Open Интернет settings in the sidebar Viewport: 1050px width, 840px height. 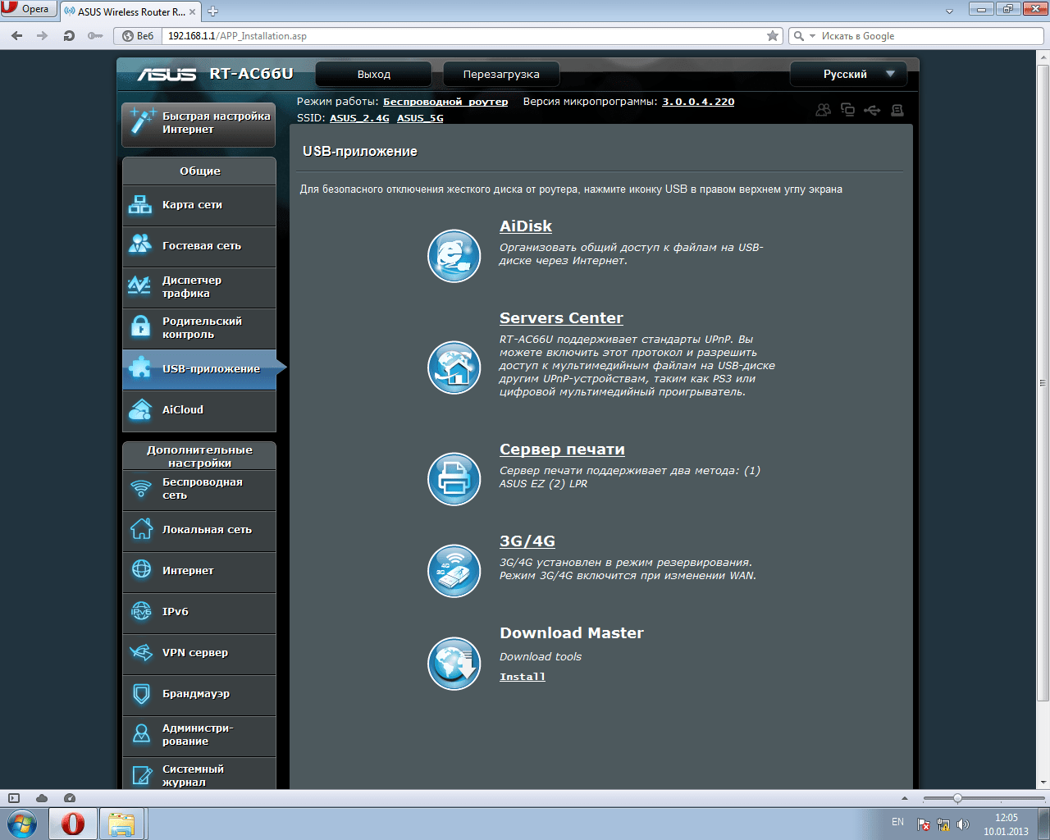(199, 571)
